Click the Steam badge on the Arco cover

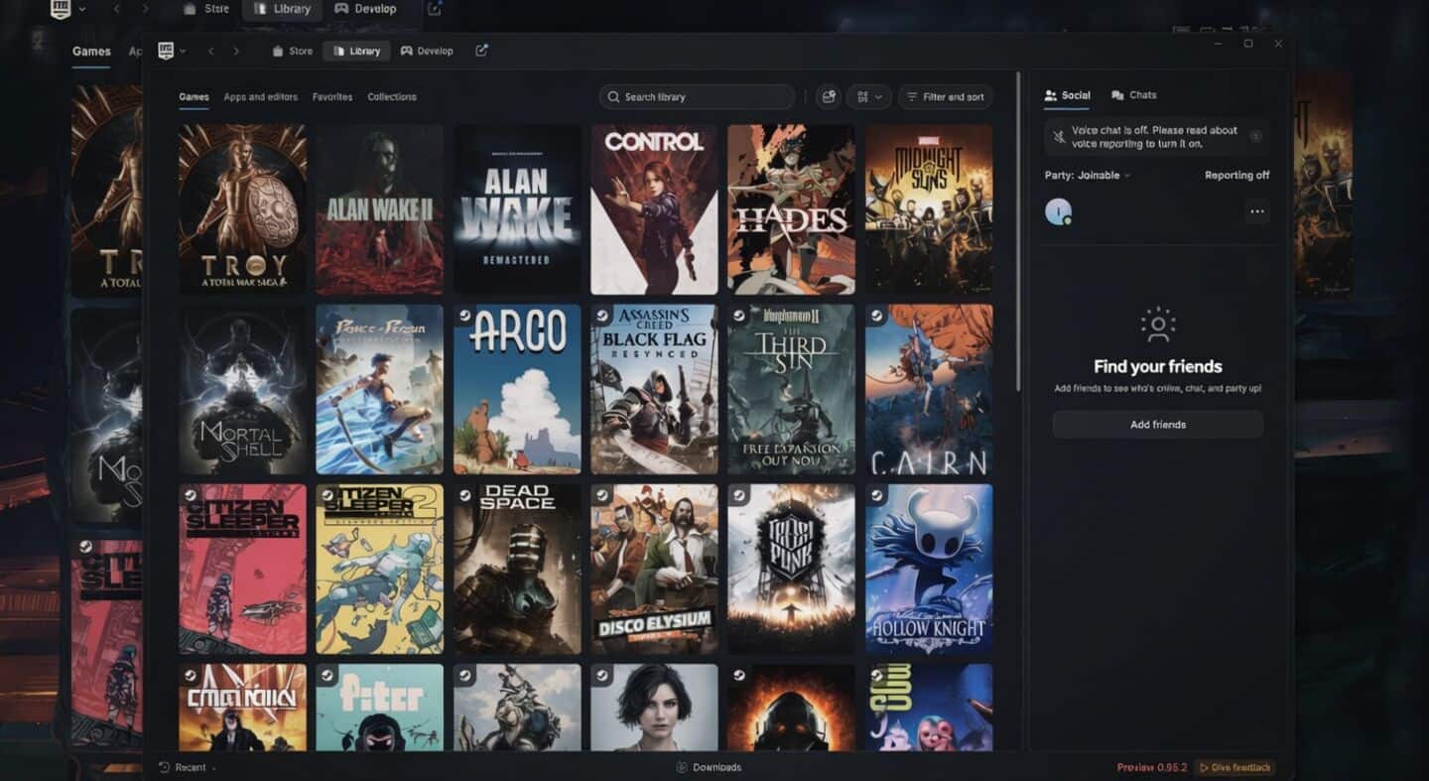point(464,315)
